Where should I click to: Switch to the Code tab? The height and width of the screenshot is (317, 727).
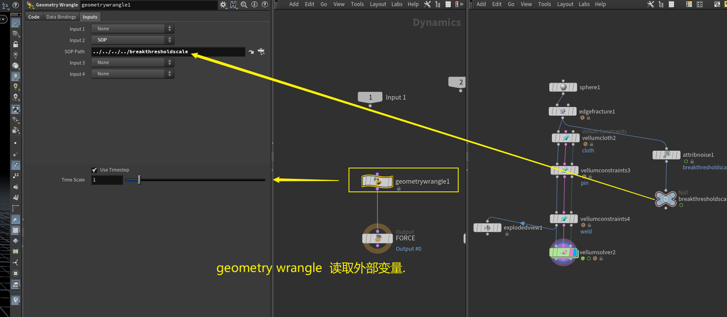34,17
